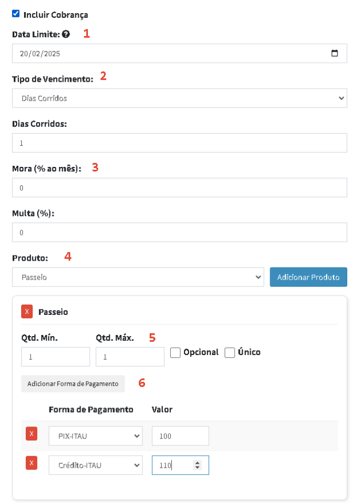
Task: Focus the Dias Corridos input field
Action: pyautogui.click(x=179, y=143)
